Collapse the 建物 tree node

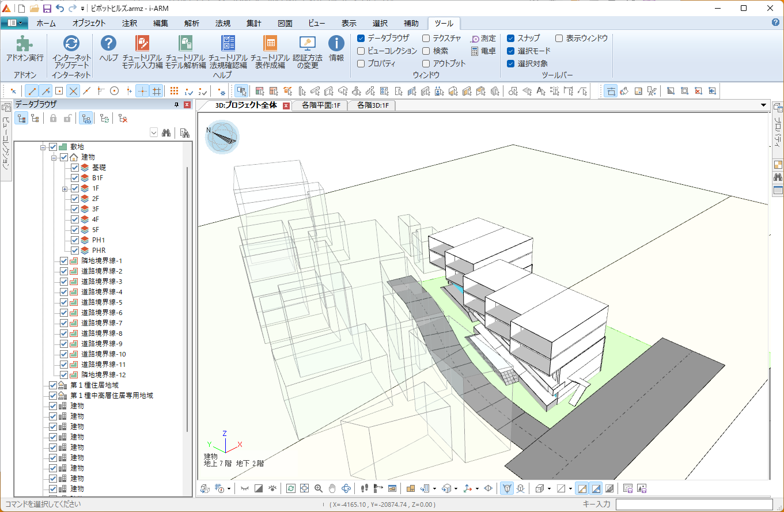pyautogui.click(x=54, y=157)
